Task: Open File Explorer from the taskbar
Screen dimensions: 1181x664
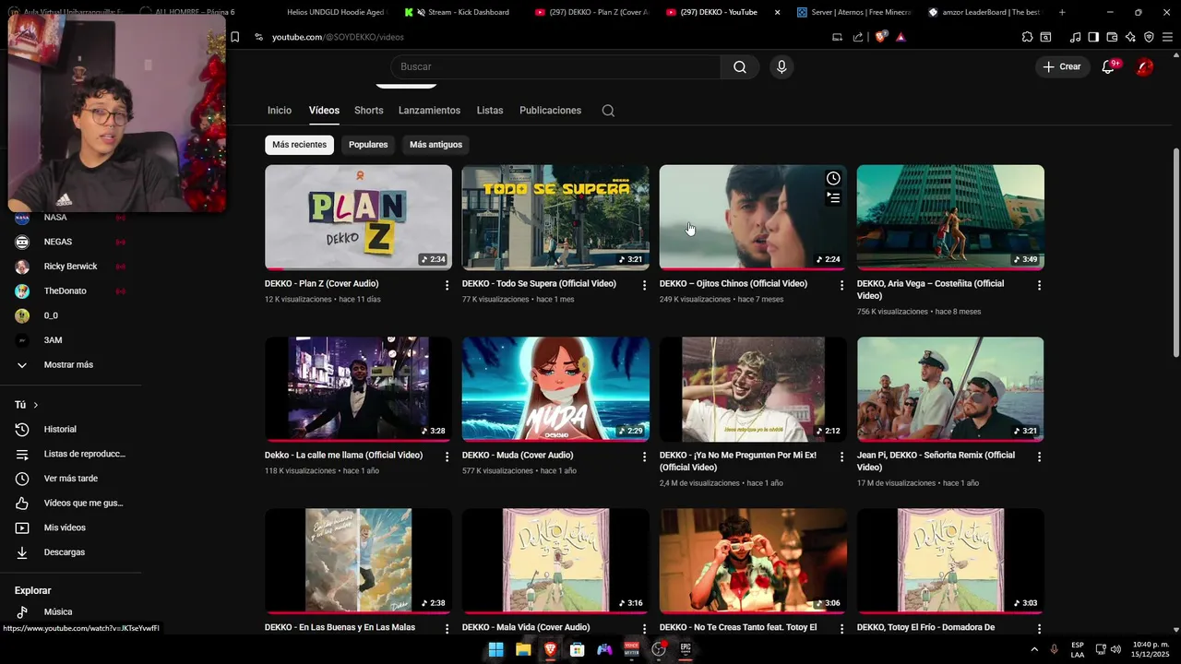Action: [523, 649]
